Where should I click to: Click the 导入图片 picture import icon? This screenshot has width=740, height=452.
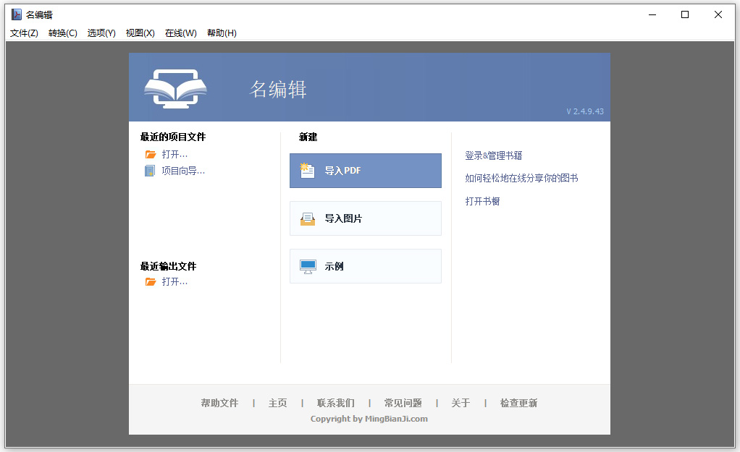tap(309, 218)
